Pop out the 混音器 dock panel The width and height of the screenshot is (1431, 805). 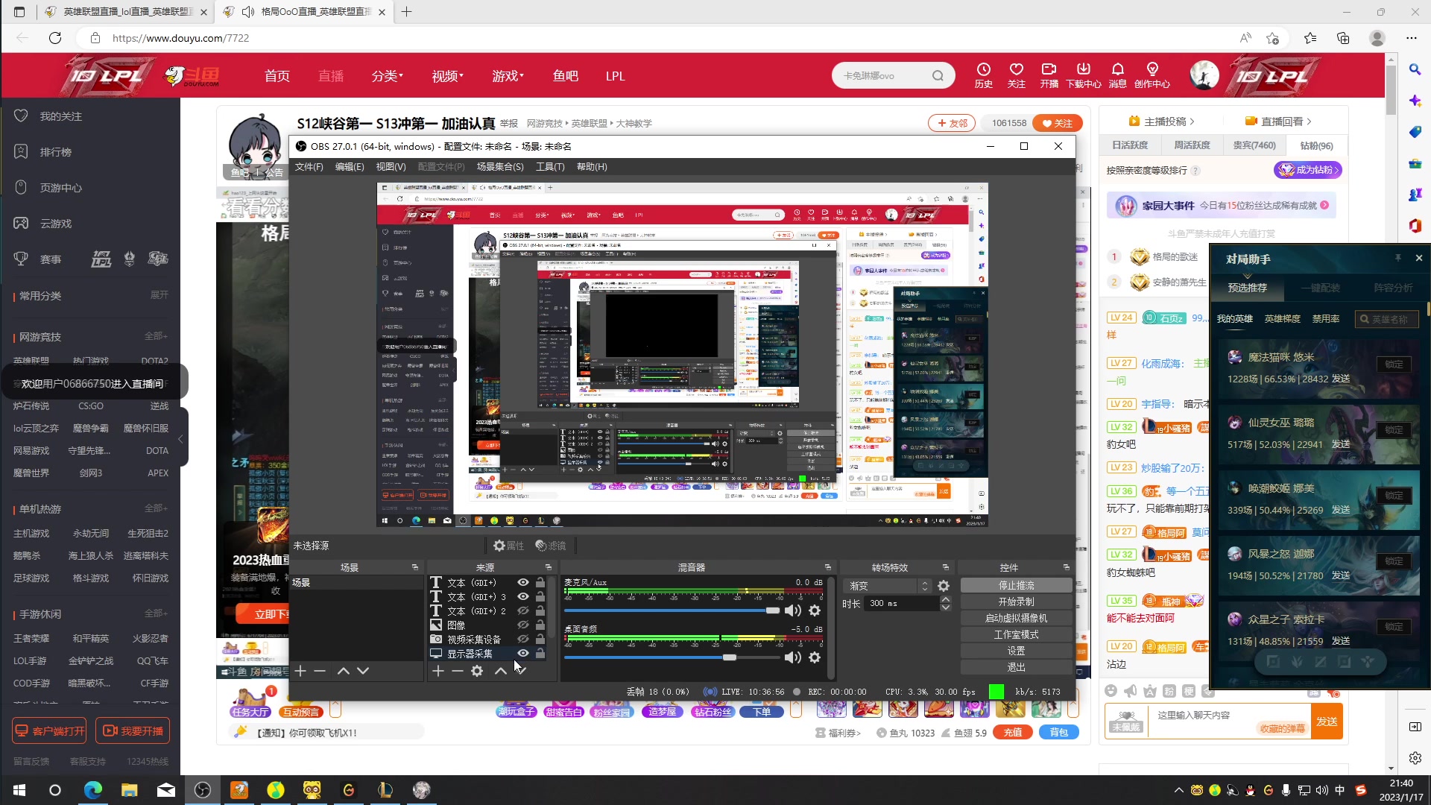point(827,567)
